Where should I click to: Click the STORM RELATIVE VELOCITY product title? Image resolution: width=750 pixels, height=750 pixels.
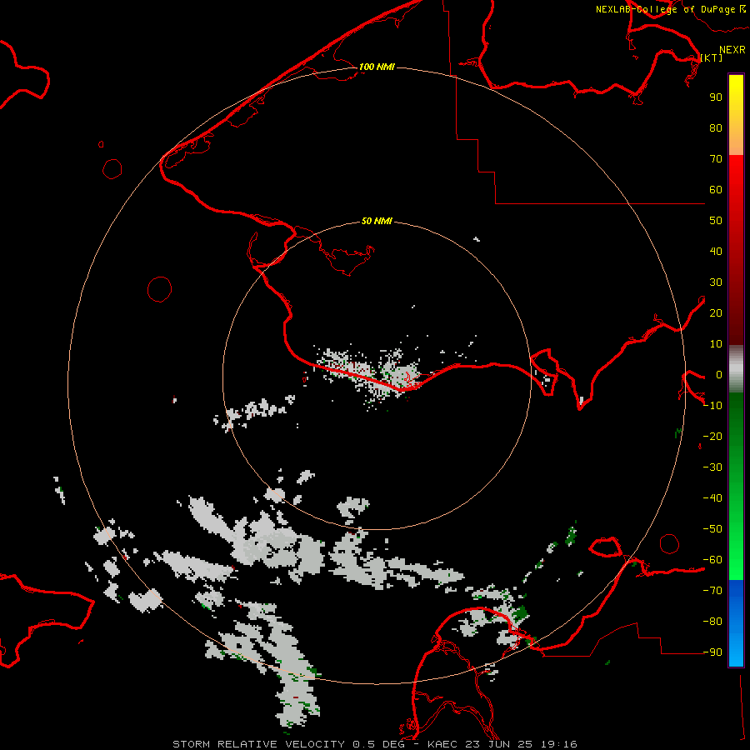(x=259, y=744)
